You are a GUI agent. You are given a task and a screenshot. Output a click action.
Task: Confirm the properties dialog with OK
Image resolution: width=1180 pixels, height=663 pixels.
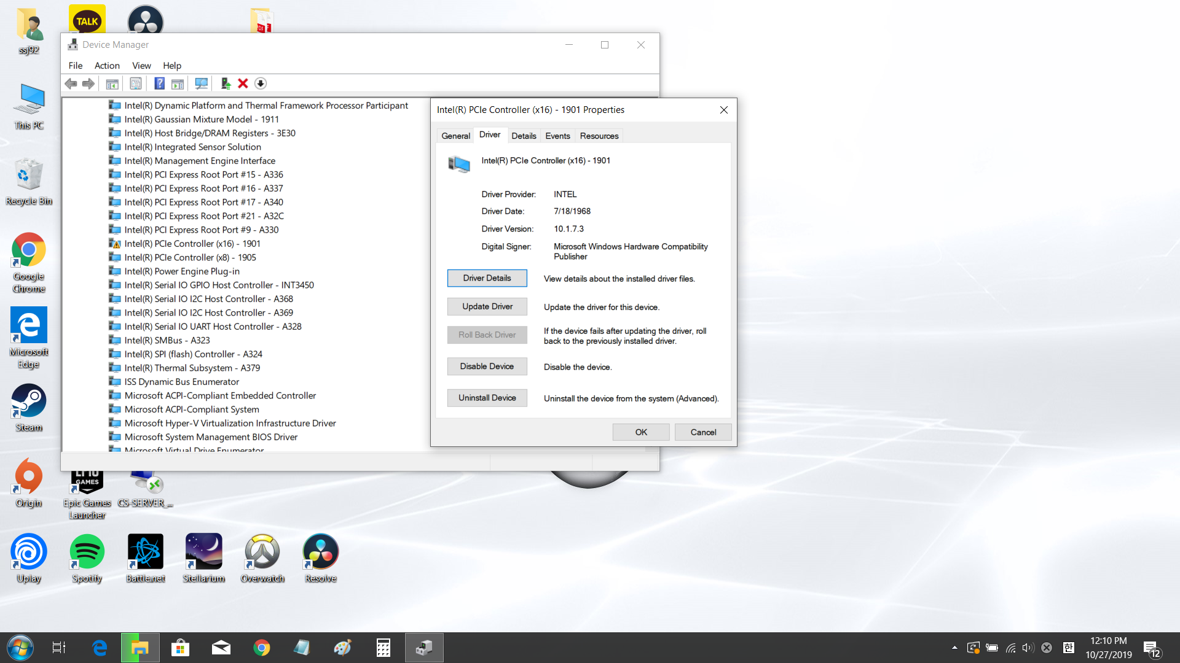(641, 432)
